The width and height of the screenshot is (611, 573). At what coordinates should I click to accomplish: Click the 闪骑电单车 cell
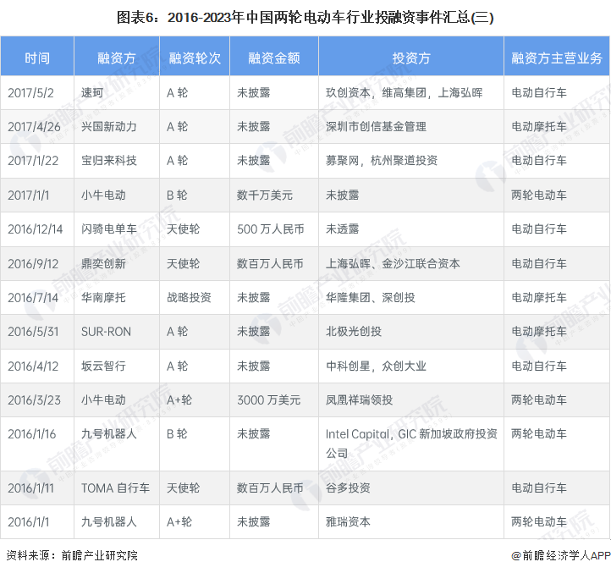click(108, 229)
